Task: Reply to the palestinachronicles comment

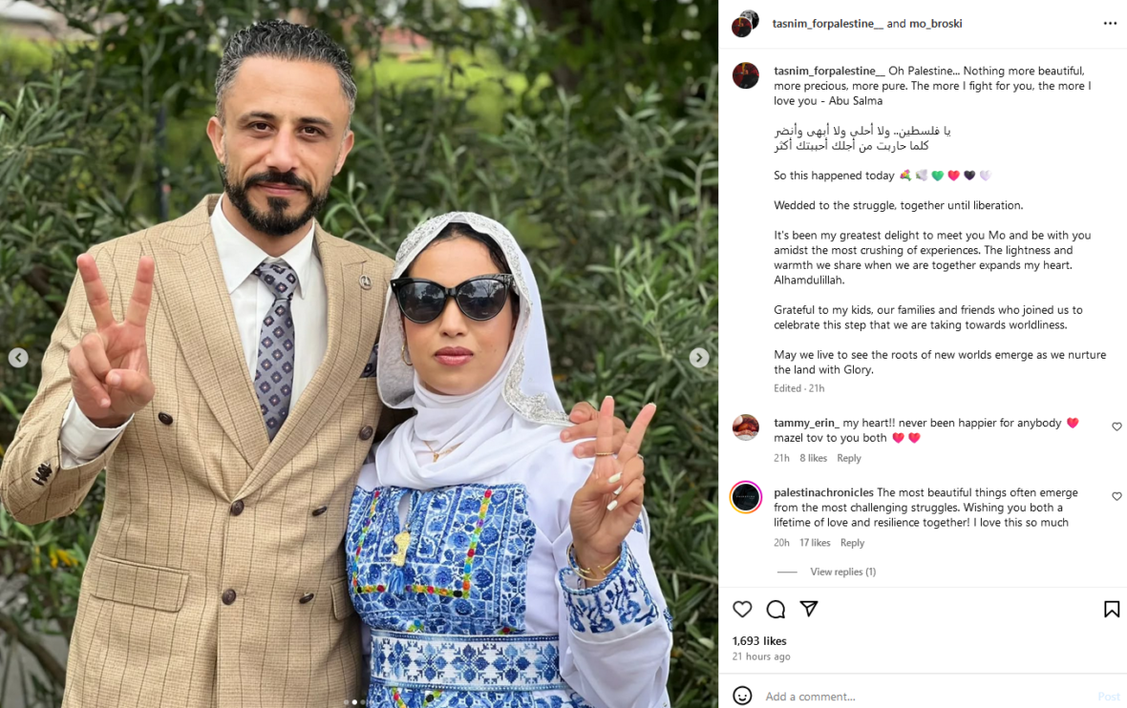Action: coord(853,543)
